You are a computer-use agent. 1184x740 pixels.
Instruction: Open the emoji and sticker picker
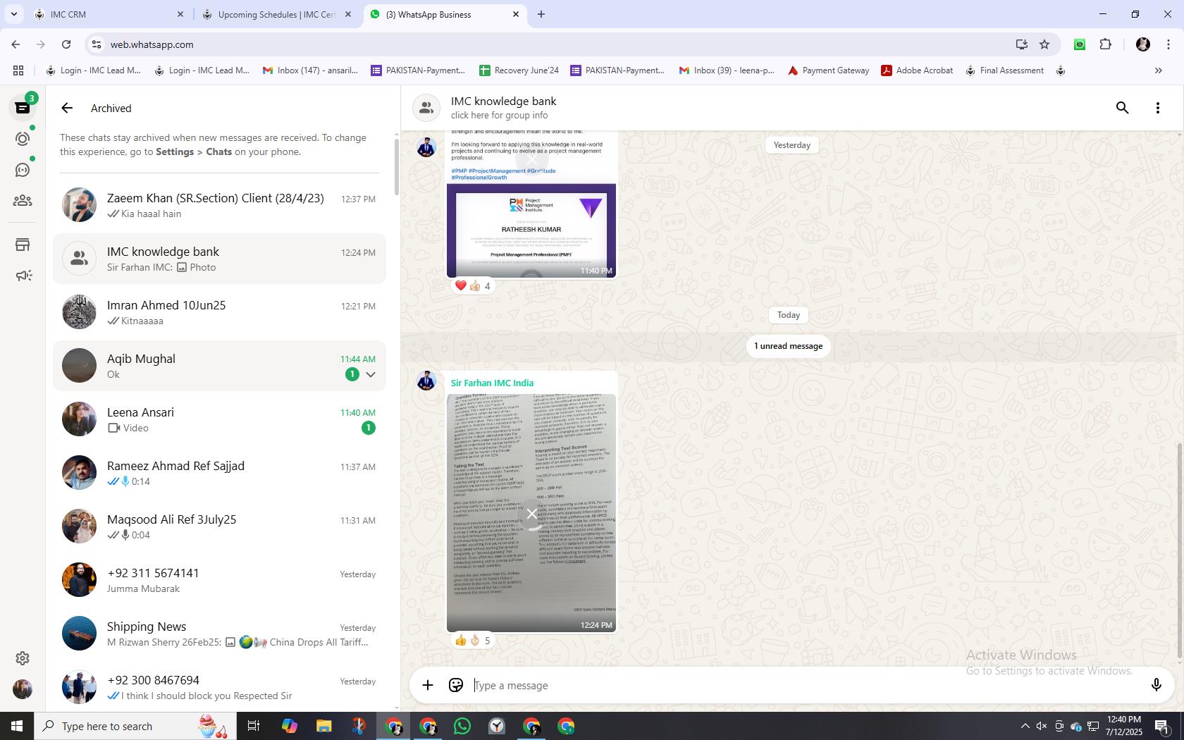(x=456, y=685)
